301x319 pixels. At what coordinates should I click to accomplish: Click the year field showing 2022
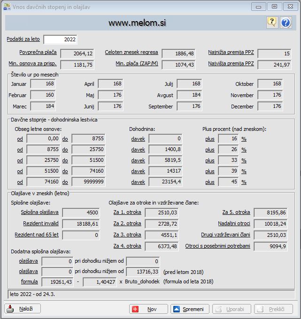pos(61,39)
